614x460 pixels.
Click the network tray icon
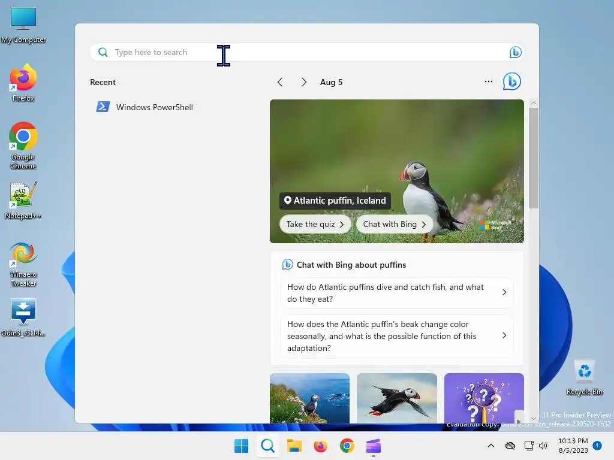(x=529, y=446)
